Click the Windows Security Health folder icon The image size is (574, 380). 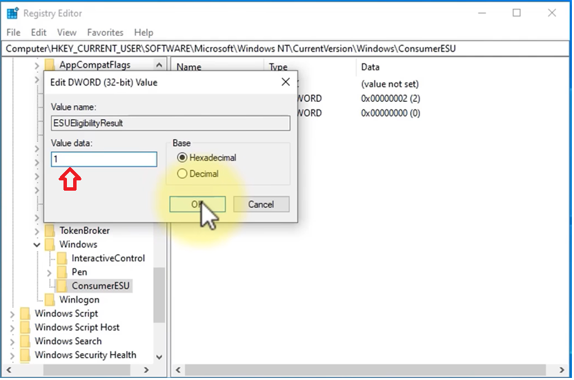(x=26, y=355)
